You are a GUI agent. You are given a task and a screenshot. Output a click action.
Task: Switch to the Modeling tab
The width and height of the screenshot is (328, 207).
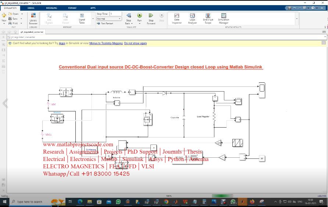click(x=51, y=8)
